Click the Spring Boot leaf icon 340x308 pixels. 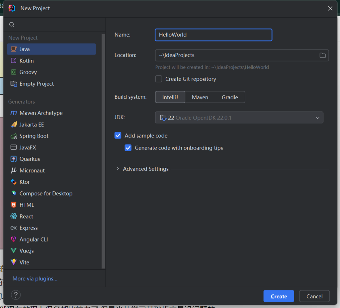[14, 136]
